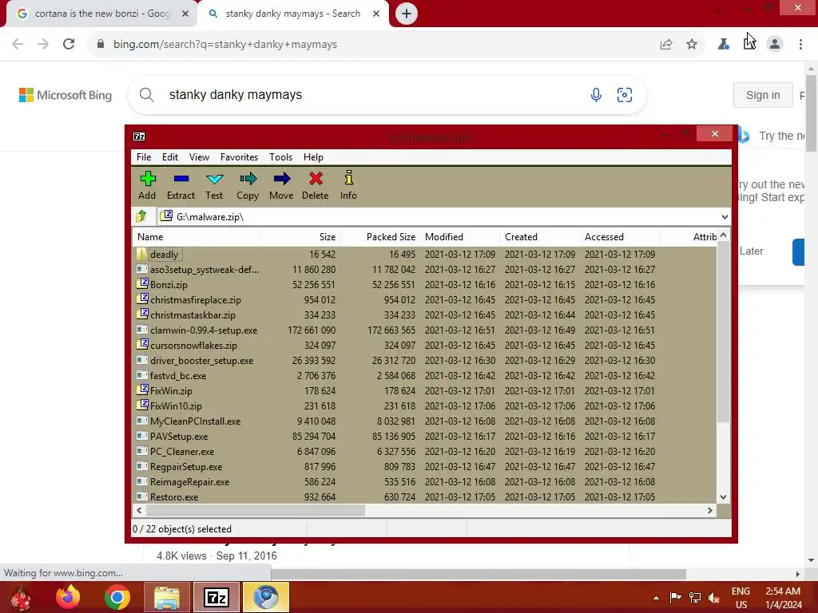
Task: Click the Microsoft Bing logo
Action: click(x=66, y=95)
